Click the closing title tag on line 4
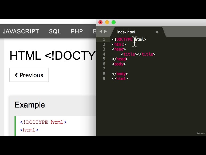This screenshot has width=206, height=155. [146, 54]
